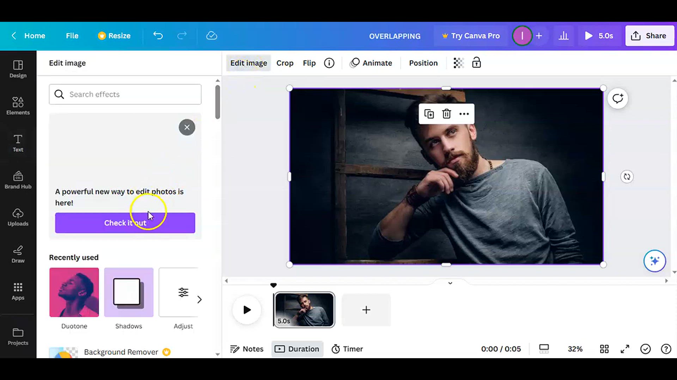677x380 pixels.
Task: Enter fullscreen presentation mode
Action: 625,349
